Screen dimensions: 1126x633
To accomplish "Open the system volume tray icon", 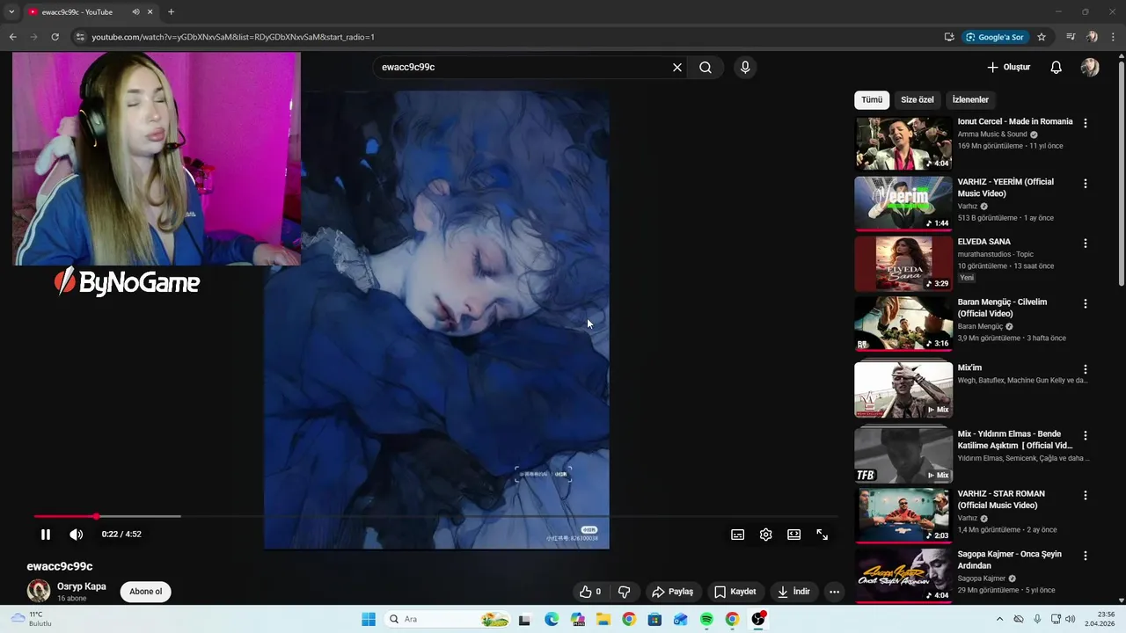I will (1070, 619).
